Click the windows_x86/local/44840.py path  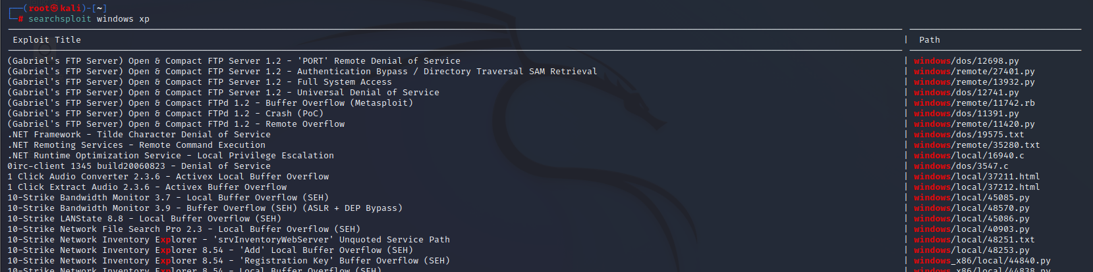click(x=982, y=261)
